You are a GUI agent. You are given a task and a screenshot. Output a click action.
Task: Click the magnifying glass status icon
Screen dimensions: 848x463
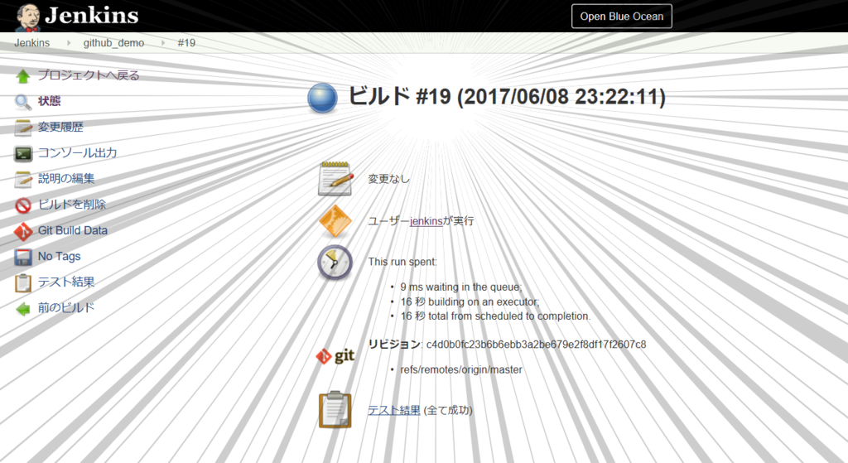tap(22, 102)
